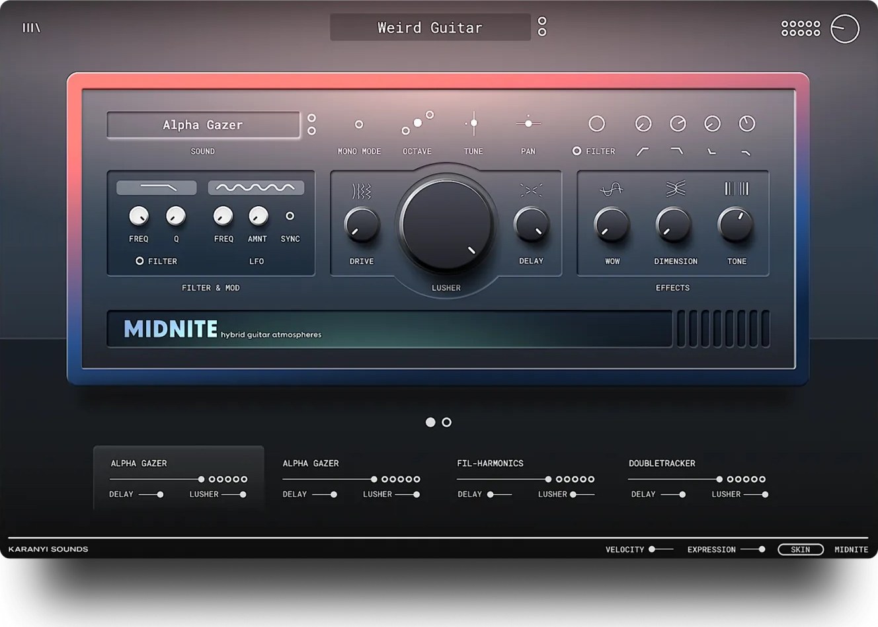This screenshot has width=878, height=627.
Task: Click the Tone effect knob
Action: [x=735, y=225]
